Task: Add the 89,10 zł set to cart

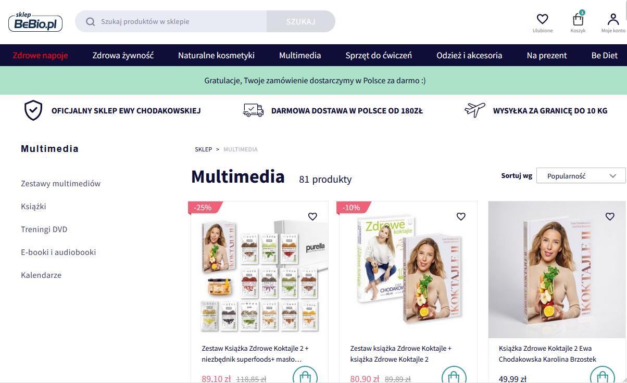Action: click(305, 377)
